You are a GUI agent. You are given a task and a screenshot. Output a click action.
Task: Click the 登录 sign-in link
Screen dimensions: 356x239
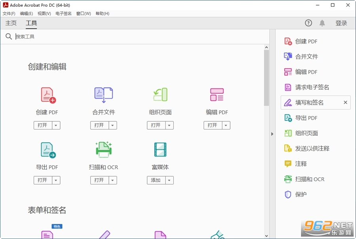tap(341, 23)
